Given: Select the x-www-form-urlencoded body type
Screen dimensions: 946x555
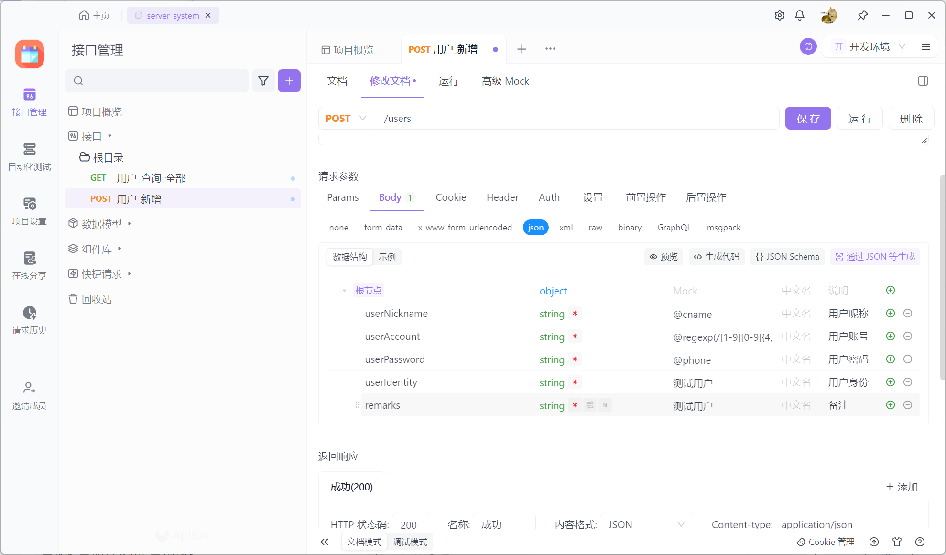Looking at the screenshot, I should point(465,228).
